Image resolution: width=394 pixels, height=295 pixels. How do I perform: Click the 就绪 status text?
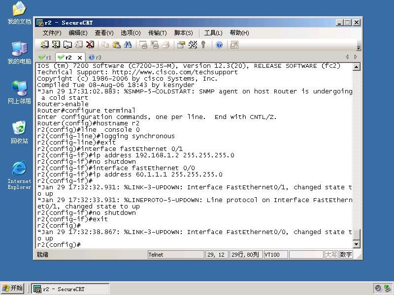42,255
